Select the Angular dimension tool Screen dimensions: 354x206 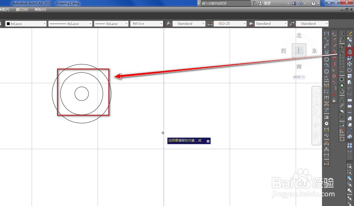tap(326, 78)
